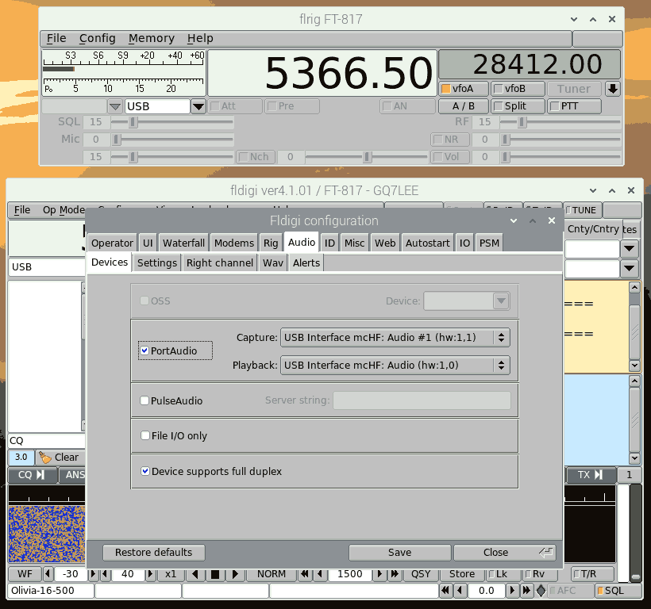Click the down-arrow icon beside Tuner

612,90
